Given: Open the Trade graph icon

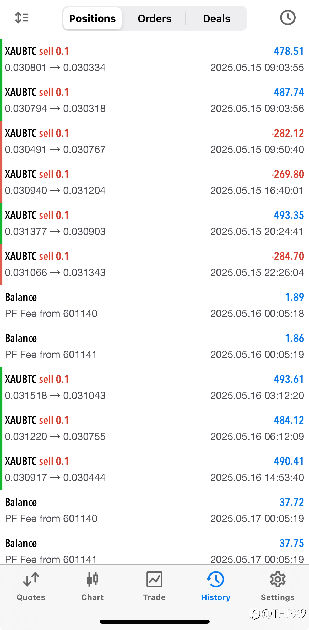Looking at the screenshot, I should [x=154, y=579].
